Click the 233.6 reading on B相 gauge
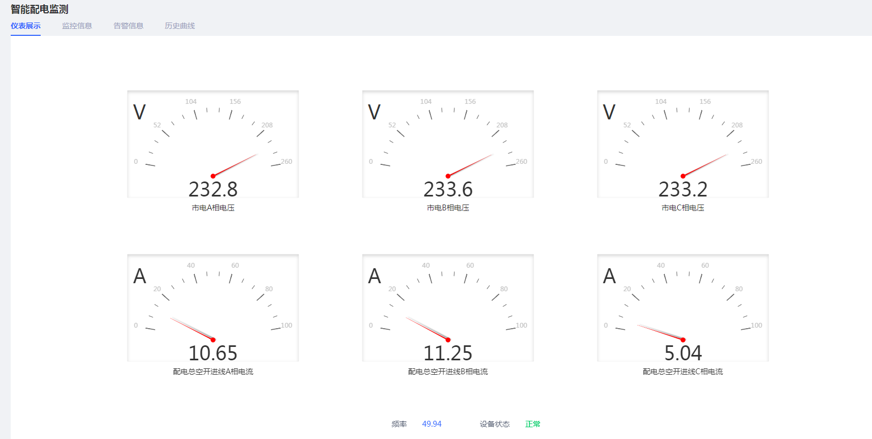872x439 pixels. pyautogui.click(x=448, y=190)
